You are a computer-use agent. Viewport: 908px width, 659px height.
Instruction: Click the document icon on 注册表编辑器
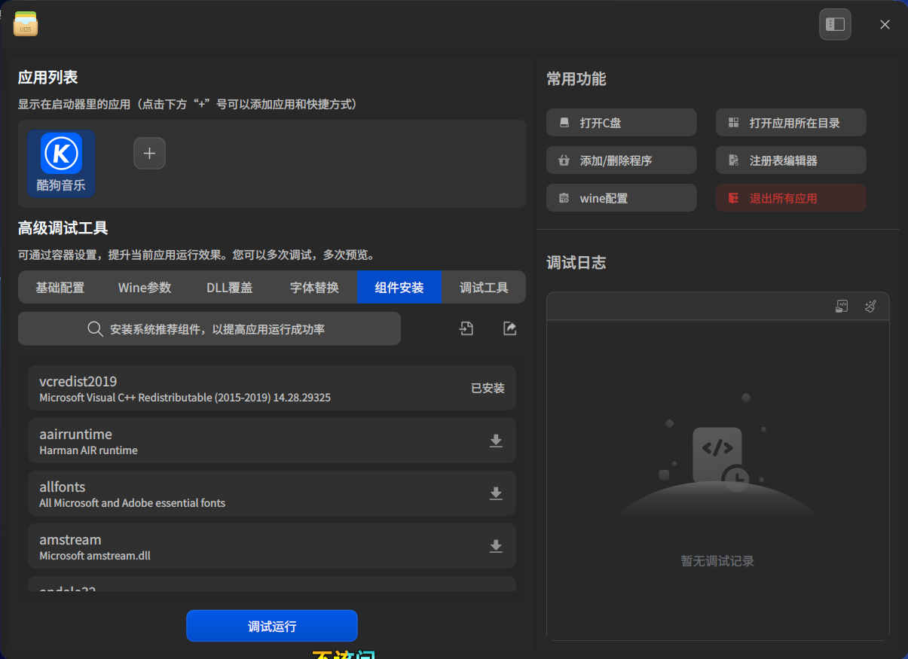pos(733,160)
